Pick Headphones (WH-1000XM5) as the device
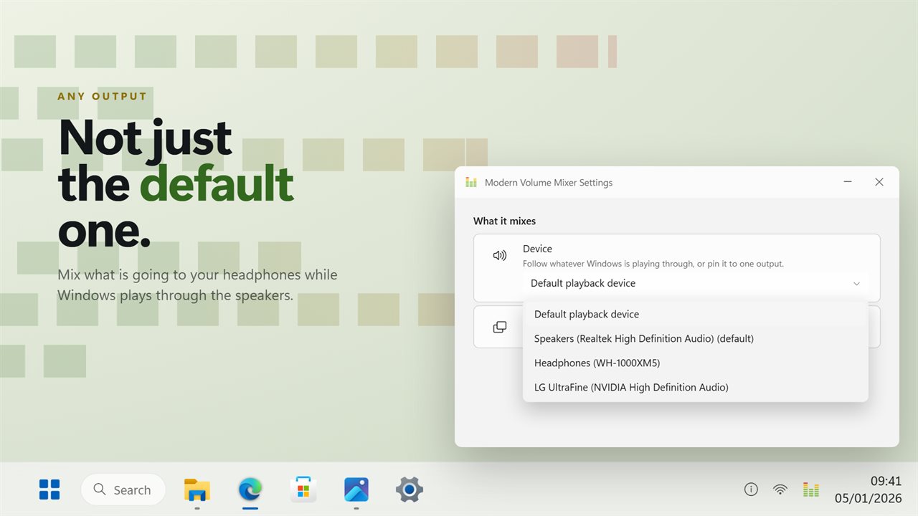The image size is (918, 516). [x=696, y=363]
